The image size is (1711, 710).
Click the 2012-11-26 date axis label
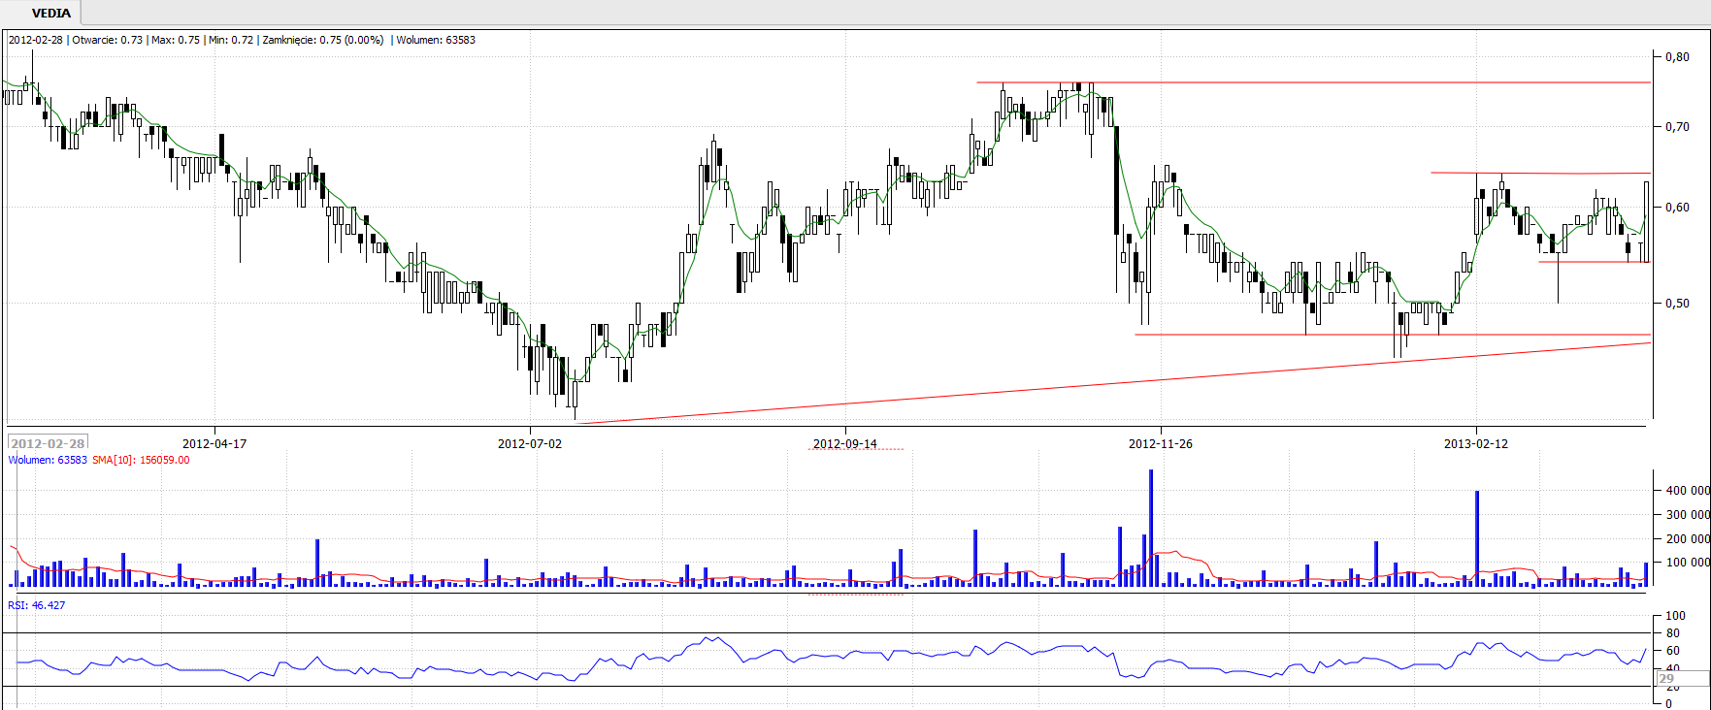tap(1161, 443)
